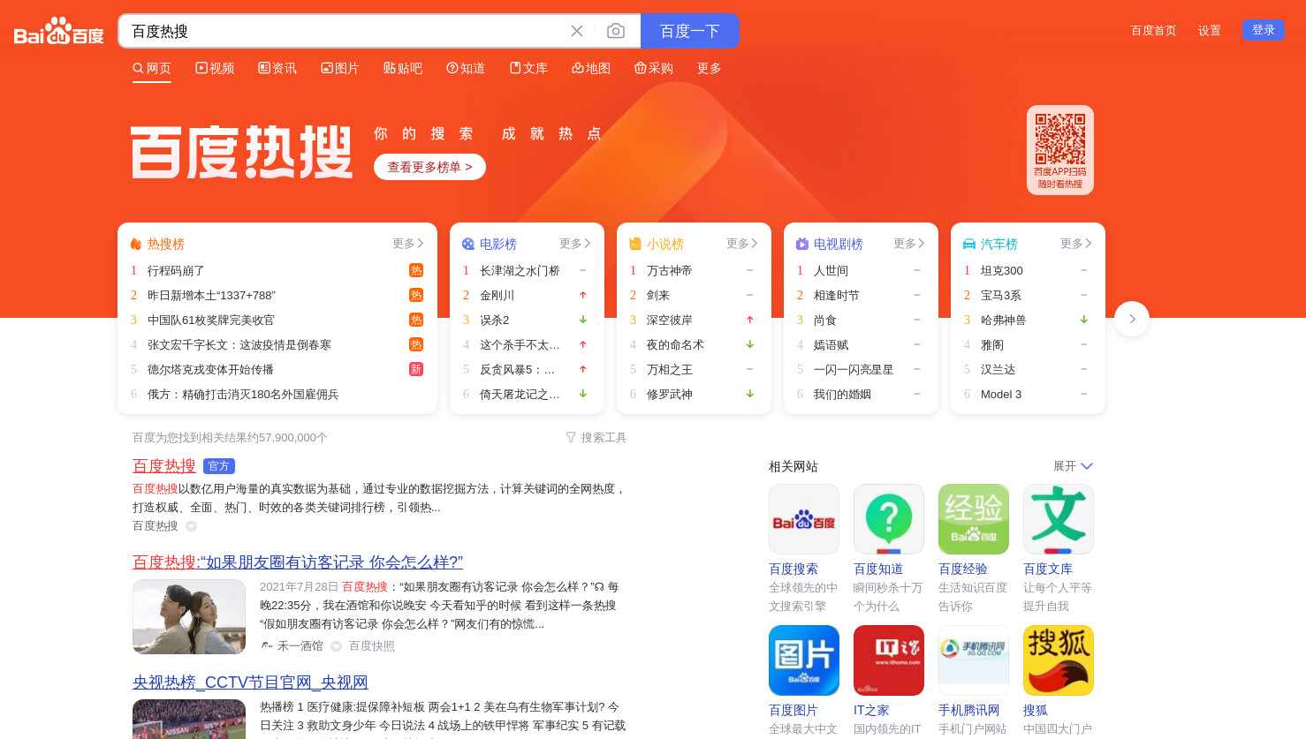Image resolution: width=1306 pixels, height=739 pixels.
Task: Switch to the 资讯 tab
Action: 277,68
